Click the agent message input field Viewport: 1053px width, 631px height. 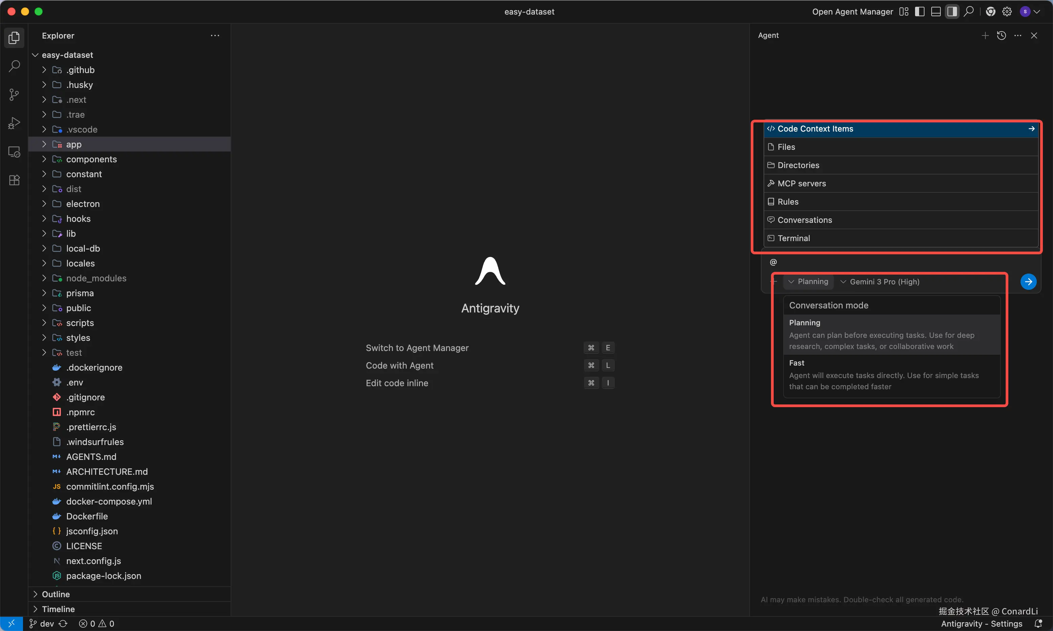[x=893, y=262]
